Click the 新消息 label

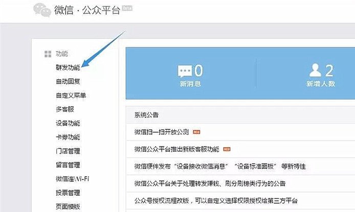190,84
